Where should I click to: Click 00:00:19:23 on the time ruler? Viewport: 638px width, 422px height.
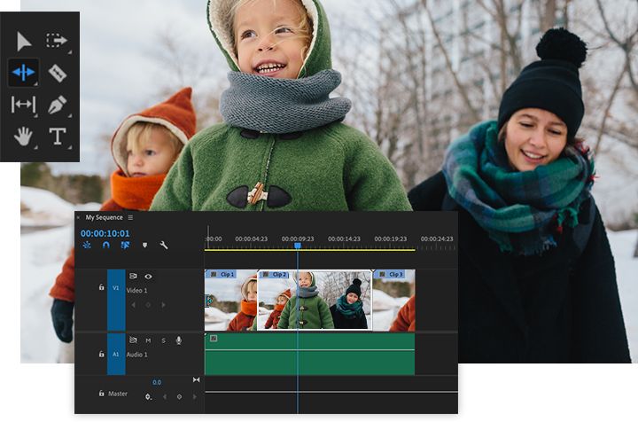point(391,238)
